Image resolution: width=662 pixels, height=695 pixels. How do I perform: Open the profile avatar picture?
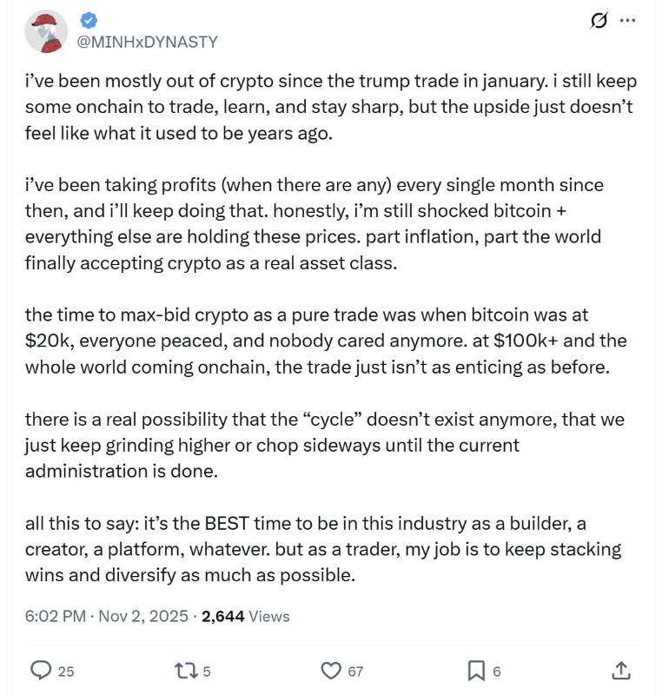point(47,32)
